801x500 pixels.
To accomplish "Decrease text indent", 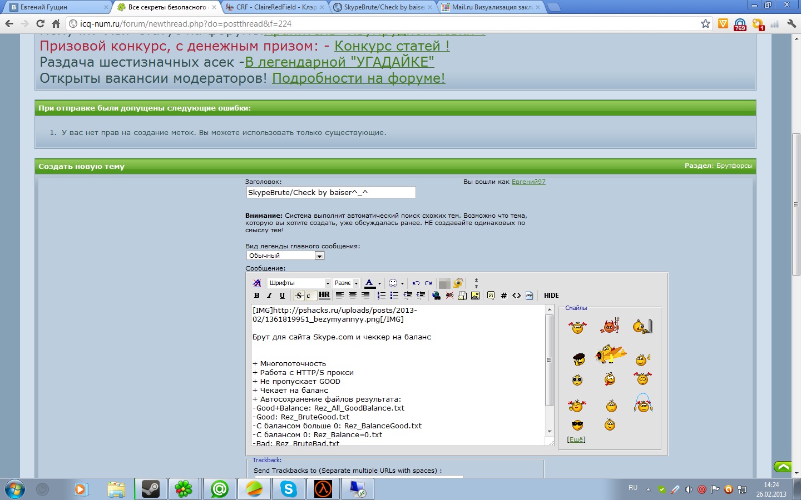I will point(408,296).
